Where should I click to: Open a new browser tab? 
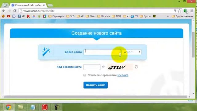(50, 5)
